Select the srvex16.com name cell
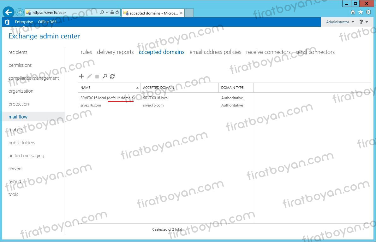The image size is (376, 242). coord(91,105)
